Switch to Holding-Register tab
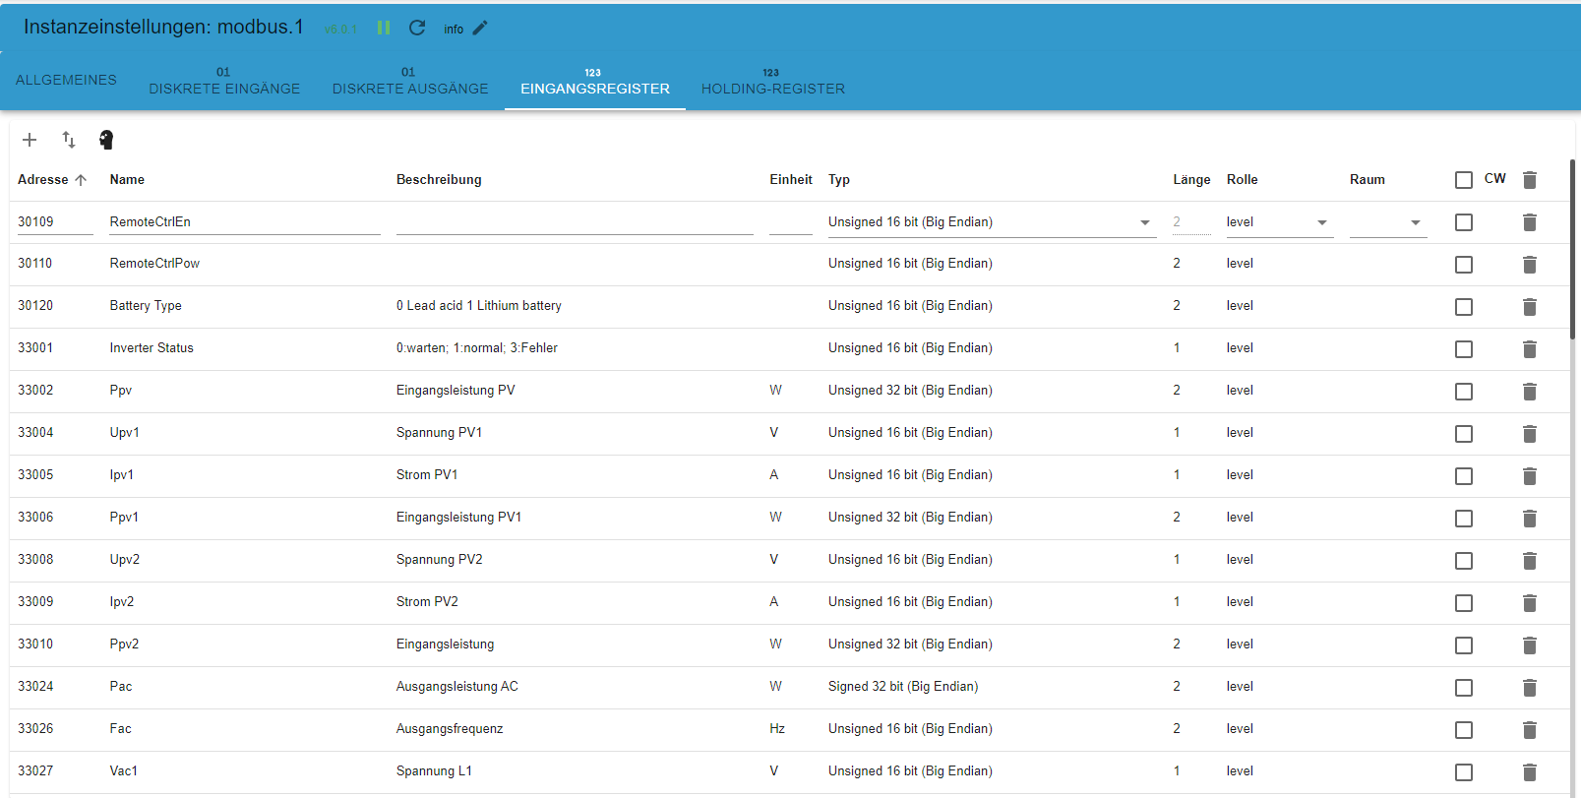The width and height of the screenshot is (1581, 798). click(773, 81)
